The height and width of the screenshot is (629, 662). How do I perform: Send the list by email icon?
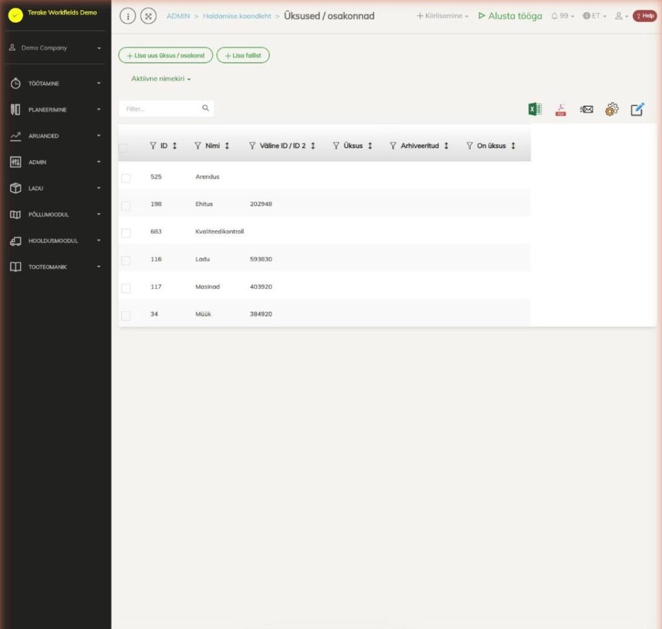(586, 110)
